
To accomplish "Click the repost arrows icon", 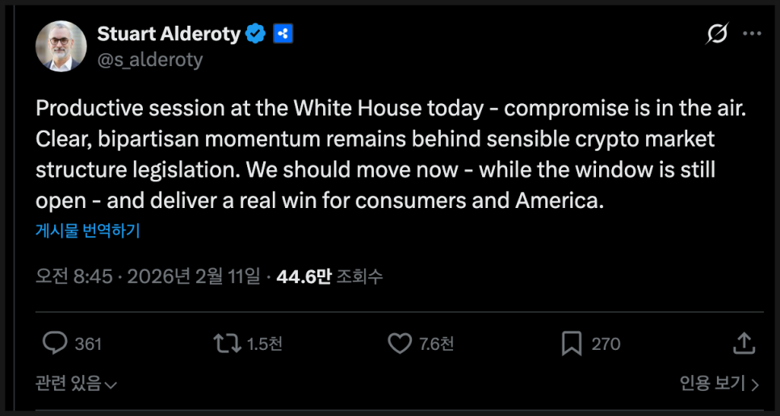I will pos(227,343).
